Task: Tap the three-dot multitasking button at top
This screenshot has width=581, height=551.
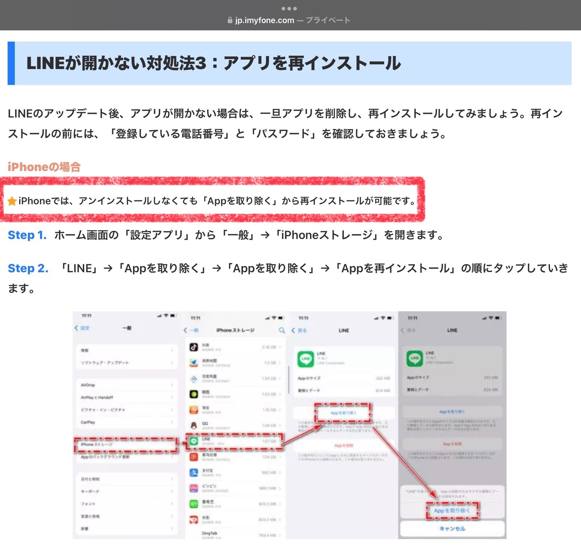Action: 289,8
